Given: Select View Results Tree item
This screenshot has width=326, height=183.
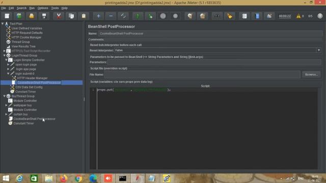Looking at the screenshot, I should click(x=23, y=46).
